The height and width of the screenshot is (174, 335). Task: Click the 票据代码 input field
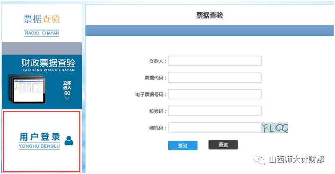click(x=215, y=78)
